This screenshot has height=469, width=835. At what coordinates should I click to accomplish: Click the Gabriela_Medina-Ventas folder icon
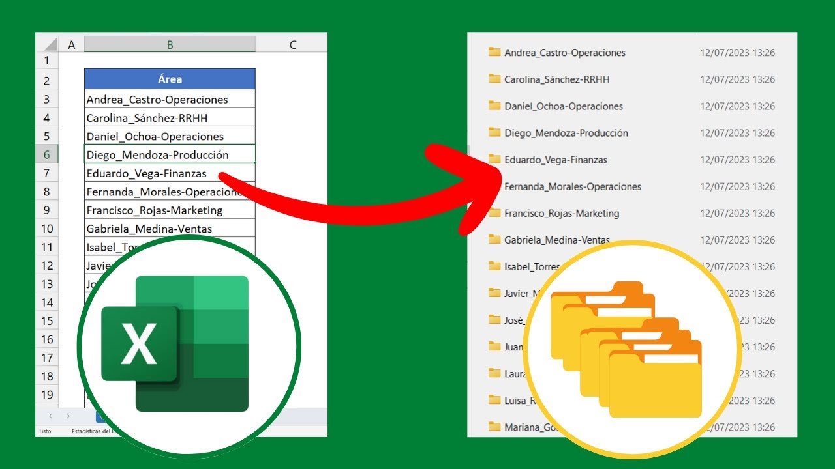click(494, 239)
